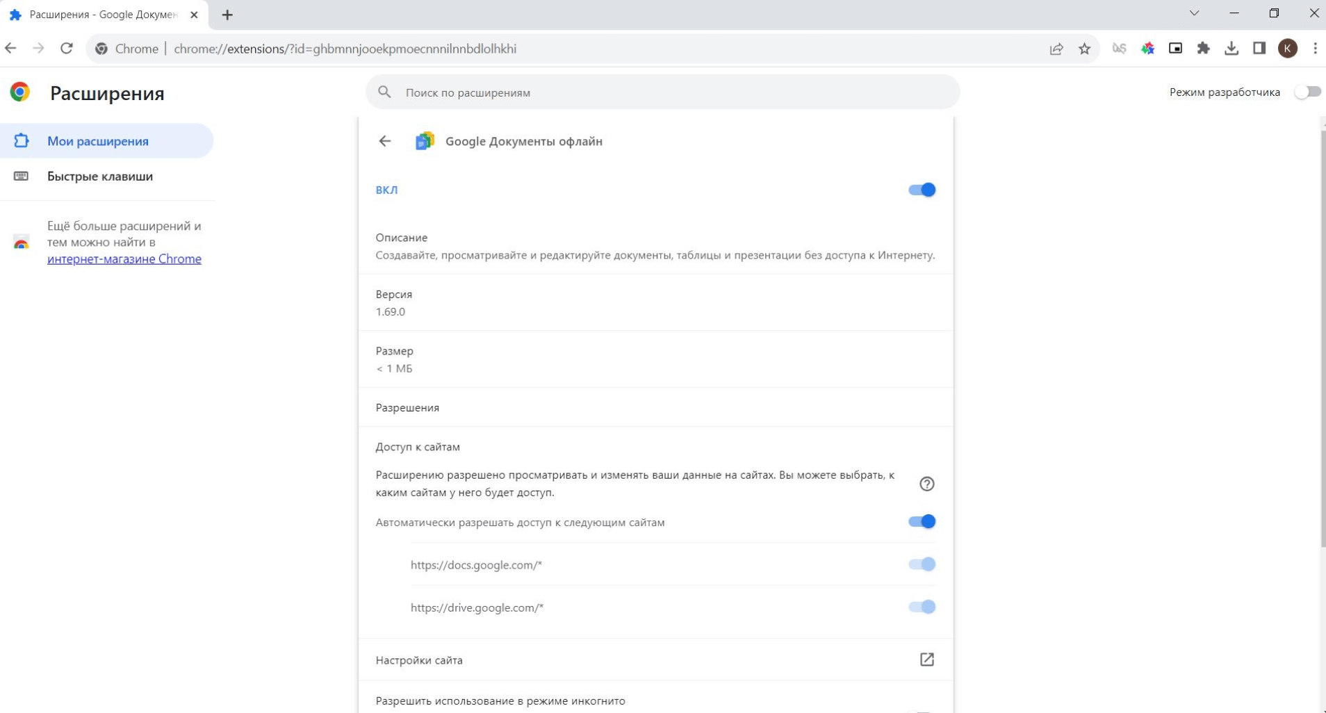Reload the page with the refresh icon
The image size is (1326, 713).
click(x=67, y=49)
